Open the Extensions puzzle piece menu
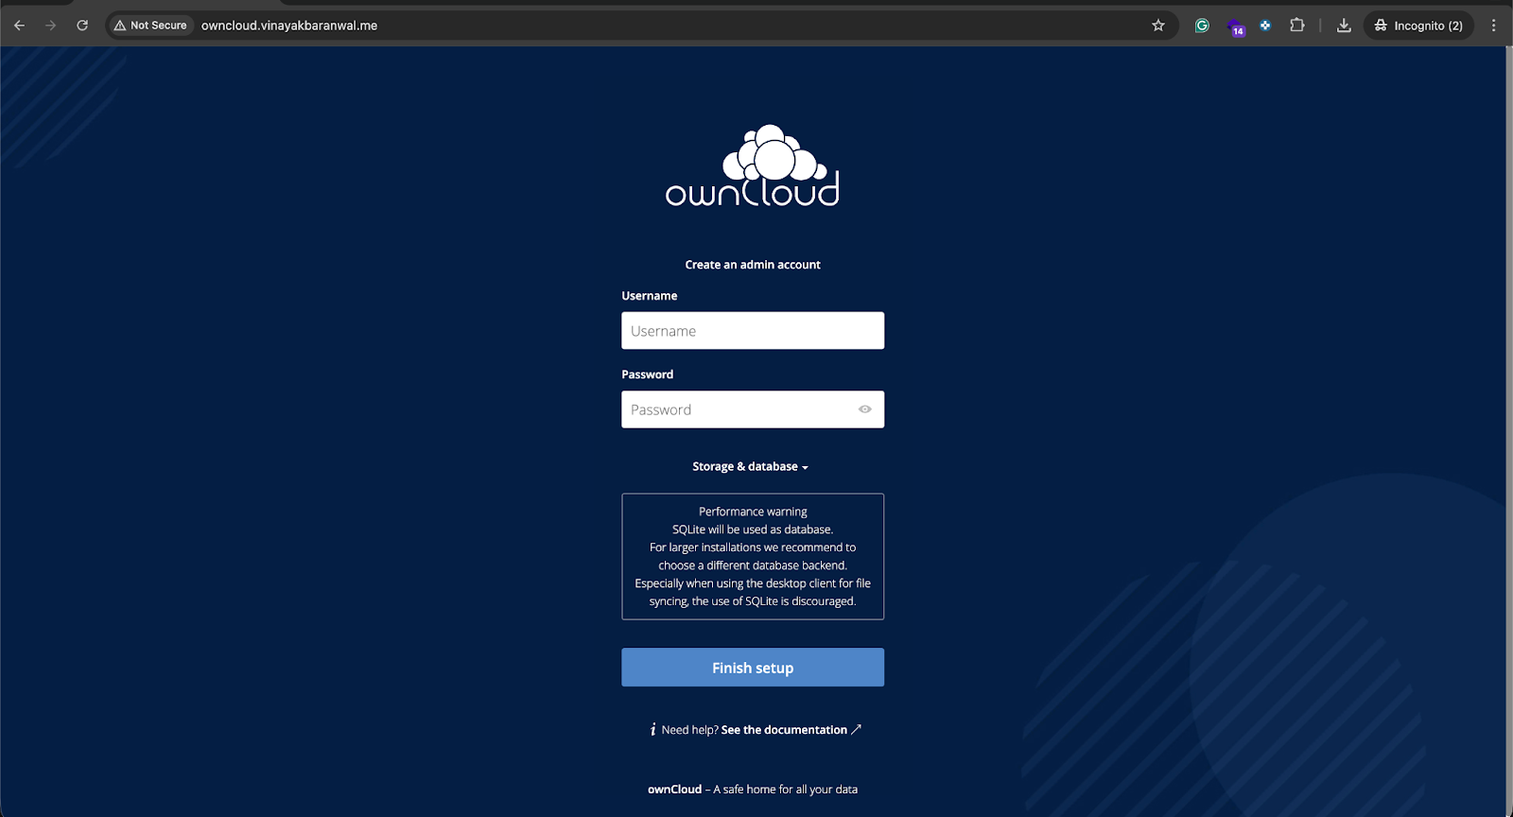 click(x=1297, y=26)
